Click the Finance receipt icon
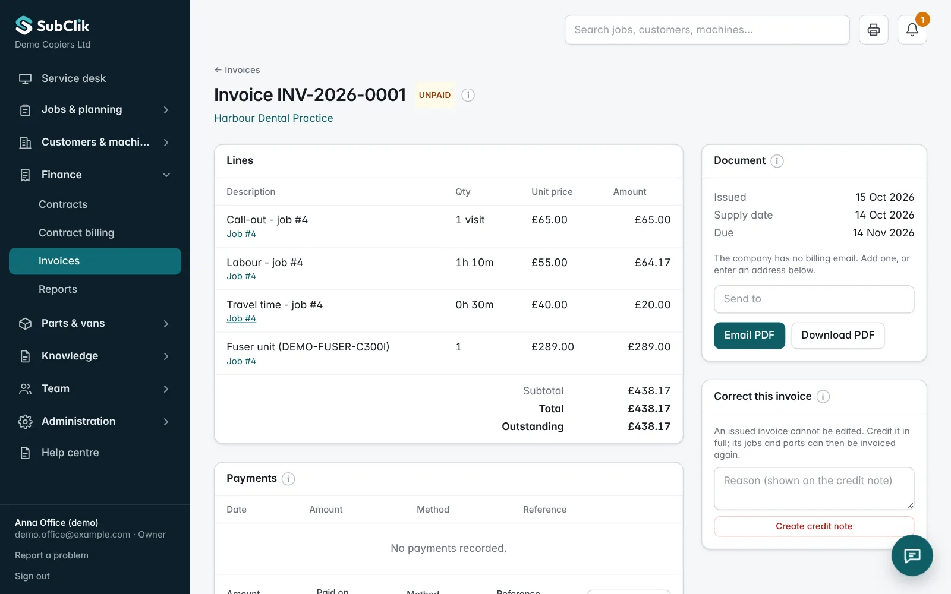Viewport: 951px width, 594px height. coord(25,175)
